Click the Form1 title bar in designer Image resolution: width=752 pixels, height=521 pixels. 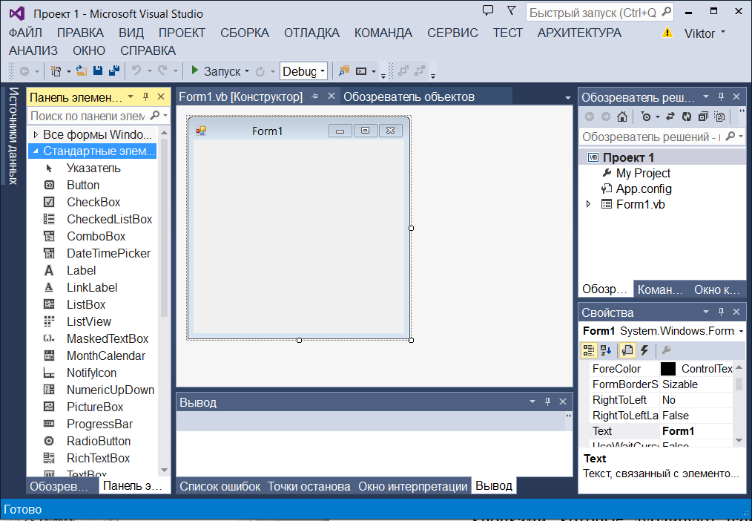(x=267, y=131)
